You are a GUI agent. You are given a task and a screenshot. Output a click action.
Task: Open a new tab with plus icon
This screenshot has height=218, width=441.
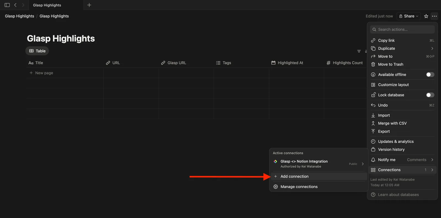pos(89,5)
